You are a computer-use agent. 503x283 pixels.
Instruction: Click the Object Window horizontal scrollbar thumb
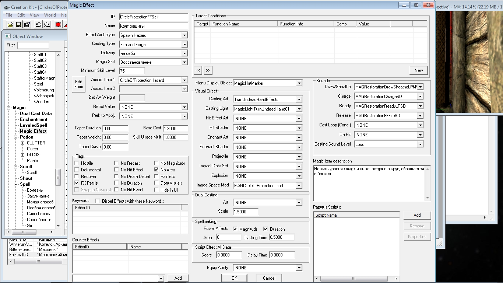[x=24, y=232]
